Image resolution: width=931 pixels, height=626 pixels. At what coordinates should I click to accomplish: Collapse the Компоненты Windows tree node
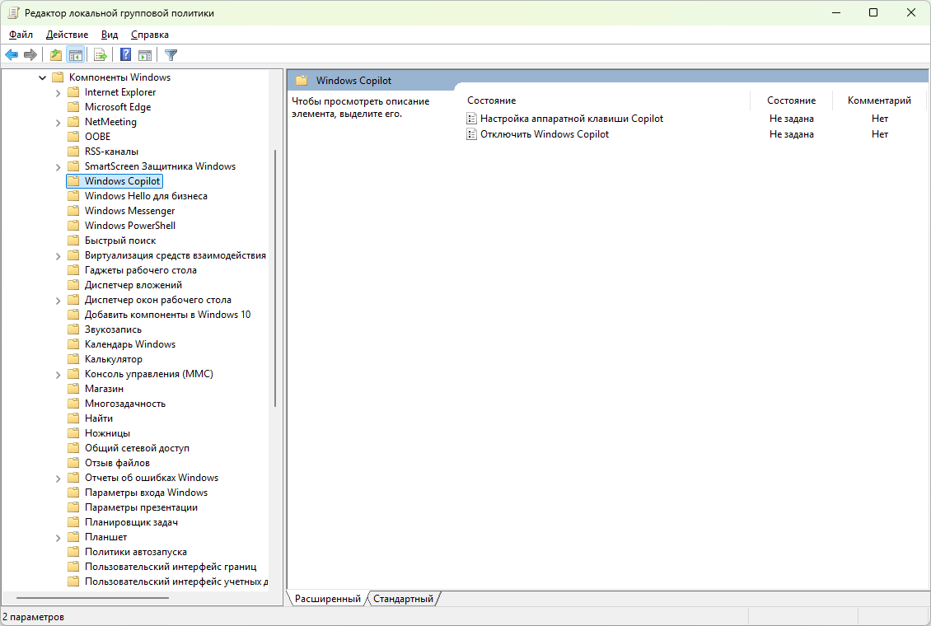pos(43,77)
